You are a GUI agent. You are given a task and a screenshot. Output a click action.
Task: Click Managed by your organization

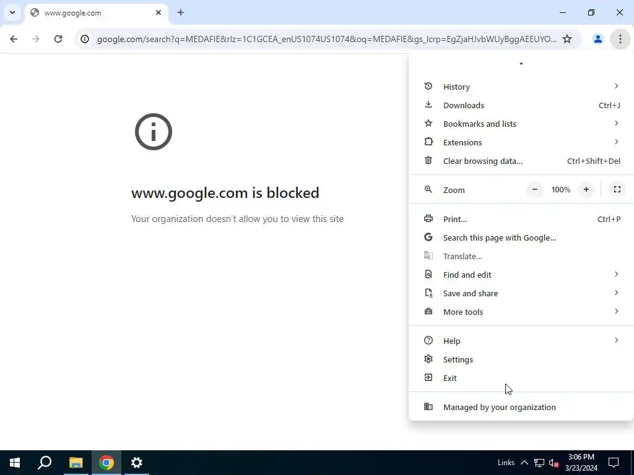tap(521, 407)
